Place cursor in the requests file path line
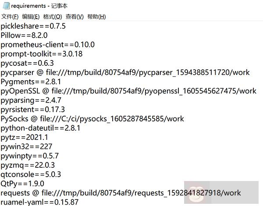Image resolution: width=263 pixels, height=206 pixels. (x=121, y=193)
